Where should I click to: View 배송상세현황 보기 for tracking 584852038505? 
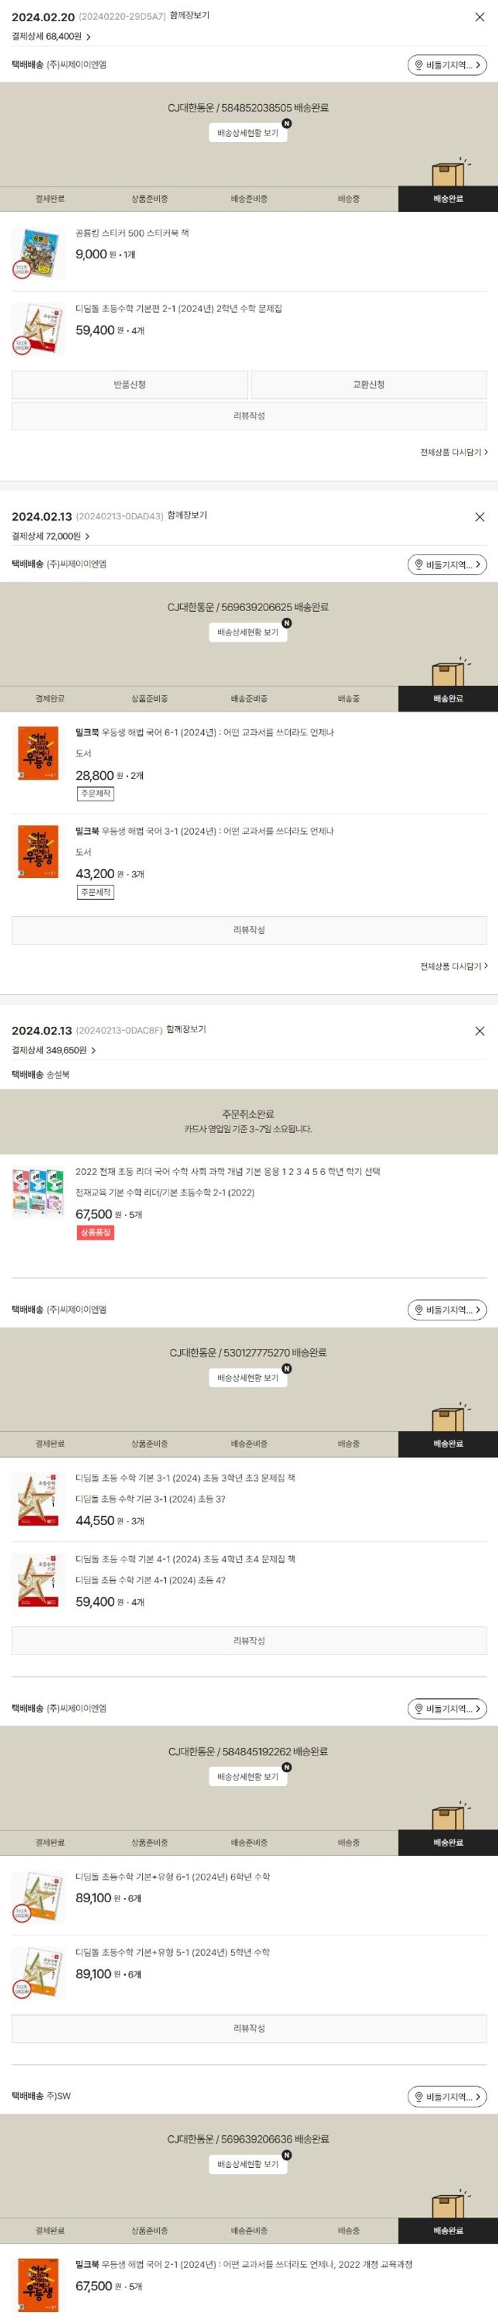click(x=248, y=133)
